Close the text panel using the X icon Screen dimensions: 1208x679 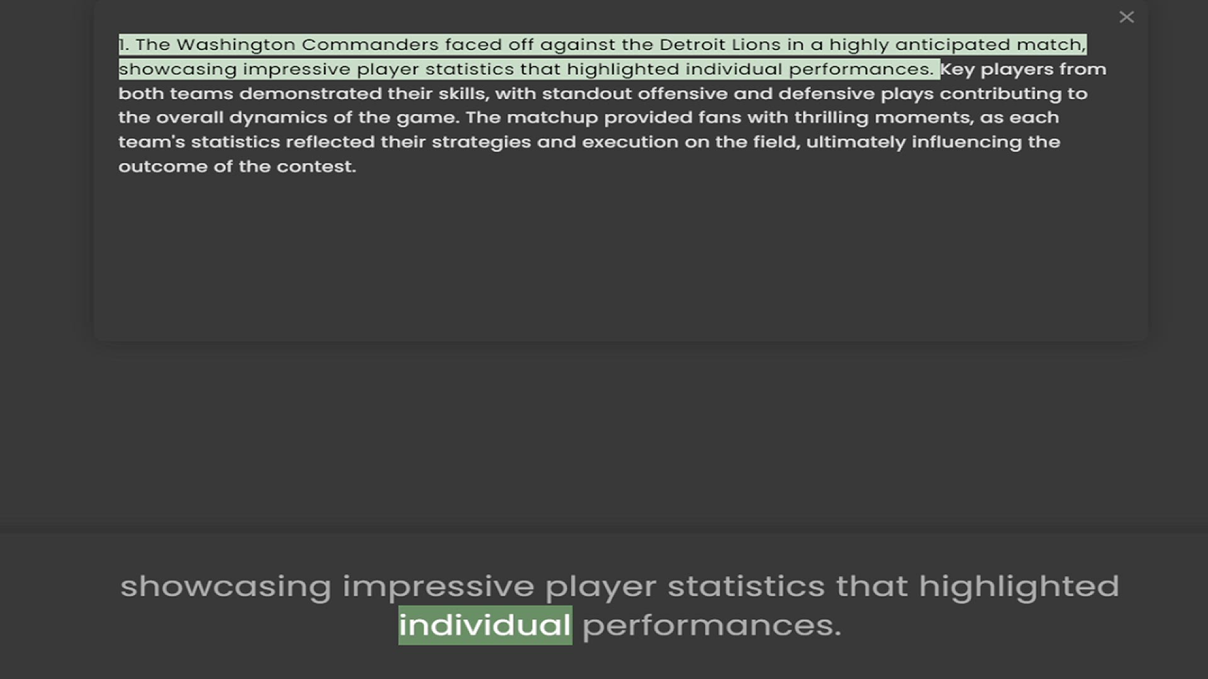pyautogui.click(x=1126, y=17)
